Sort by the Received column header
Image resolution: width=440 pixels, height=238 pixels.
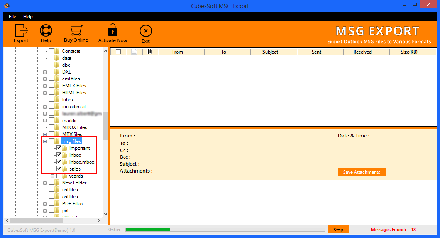coord(362,52)
